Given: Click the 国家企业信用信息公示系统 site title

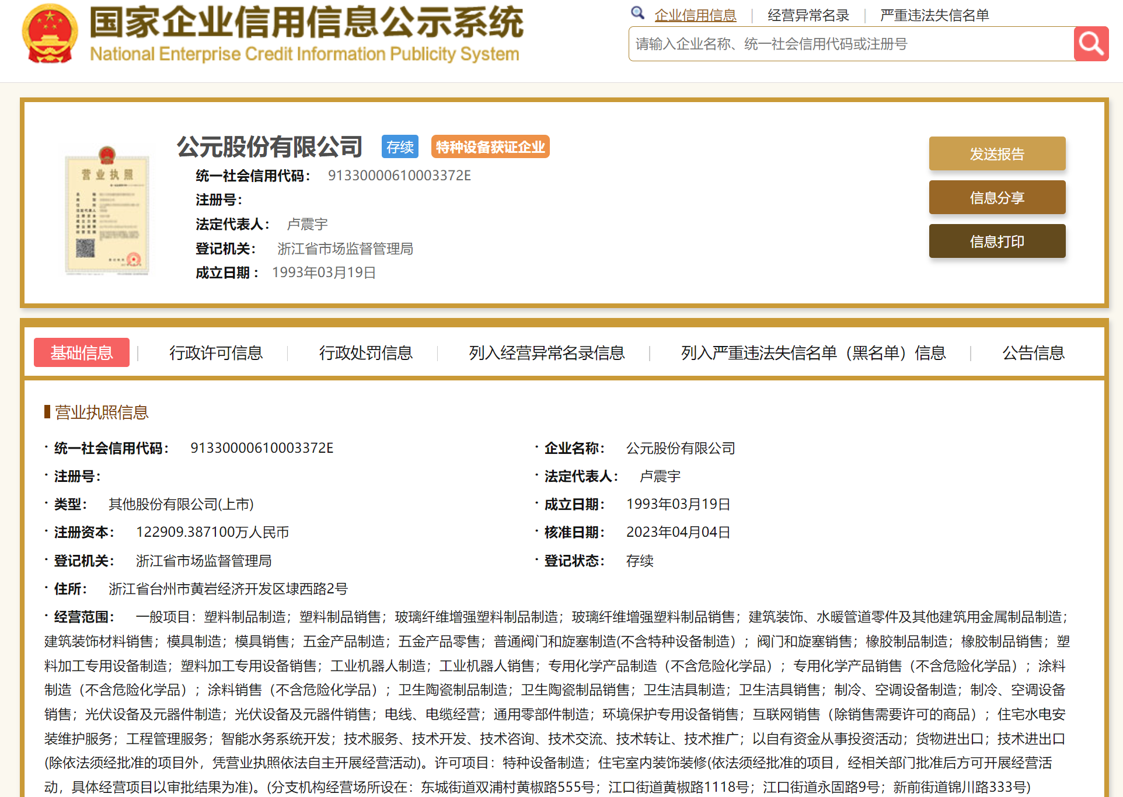Looking at the screenshot, I should point(306,23).
